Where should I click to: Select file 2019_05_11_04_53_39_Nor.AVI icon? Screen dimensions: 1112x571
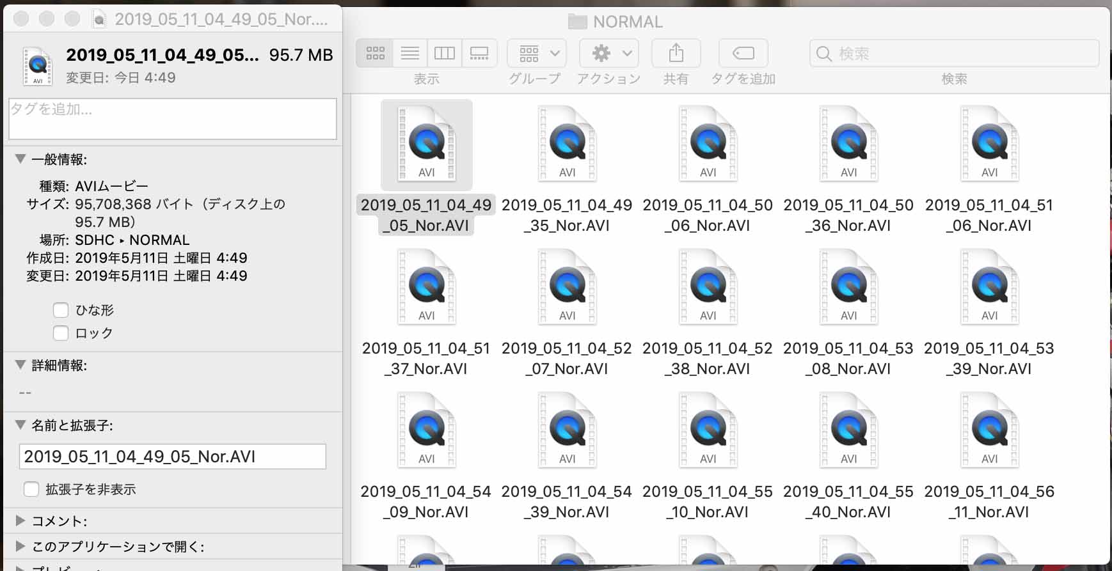pos(990,288)
